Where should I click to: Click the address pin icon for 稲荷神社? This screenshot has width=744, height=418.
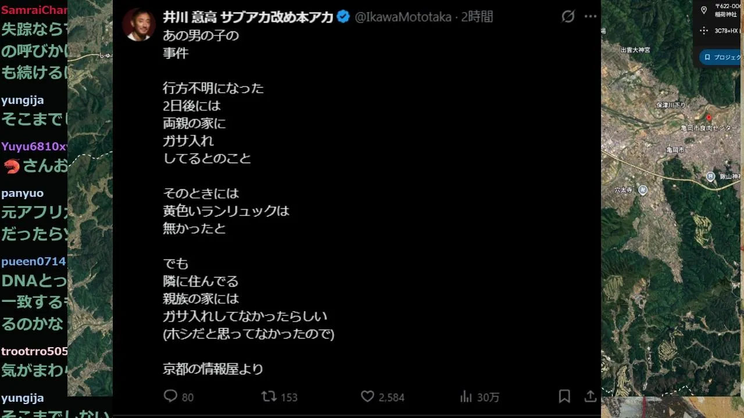704,10
